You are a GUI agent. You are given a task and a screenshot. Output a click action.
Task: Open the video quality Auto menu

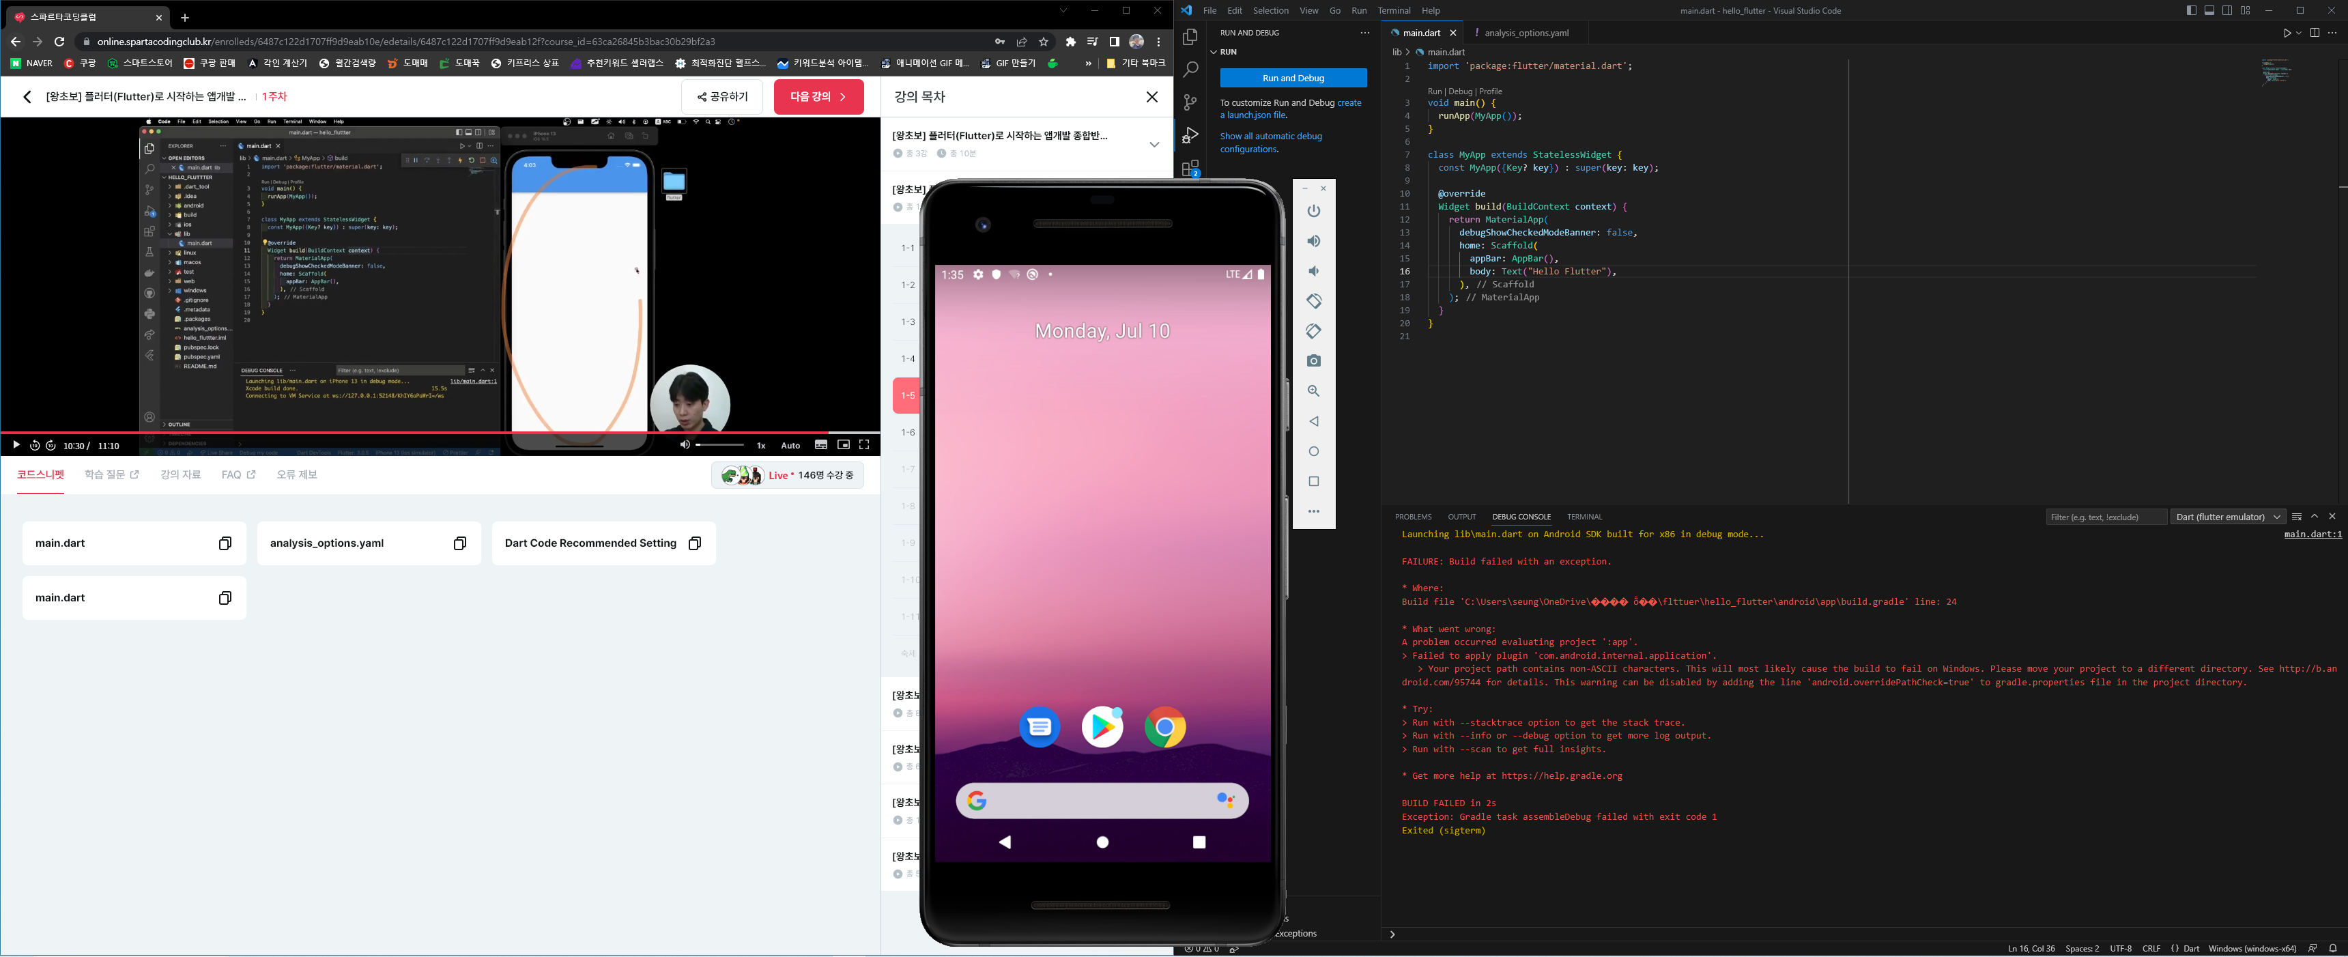pyautogui.click(x=790, y=446)
